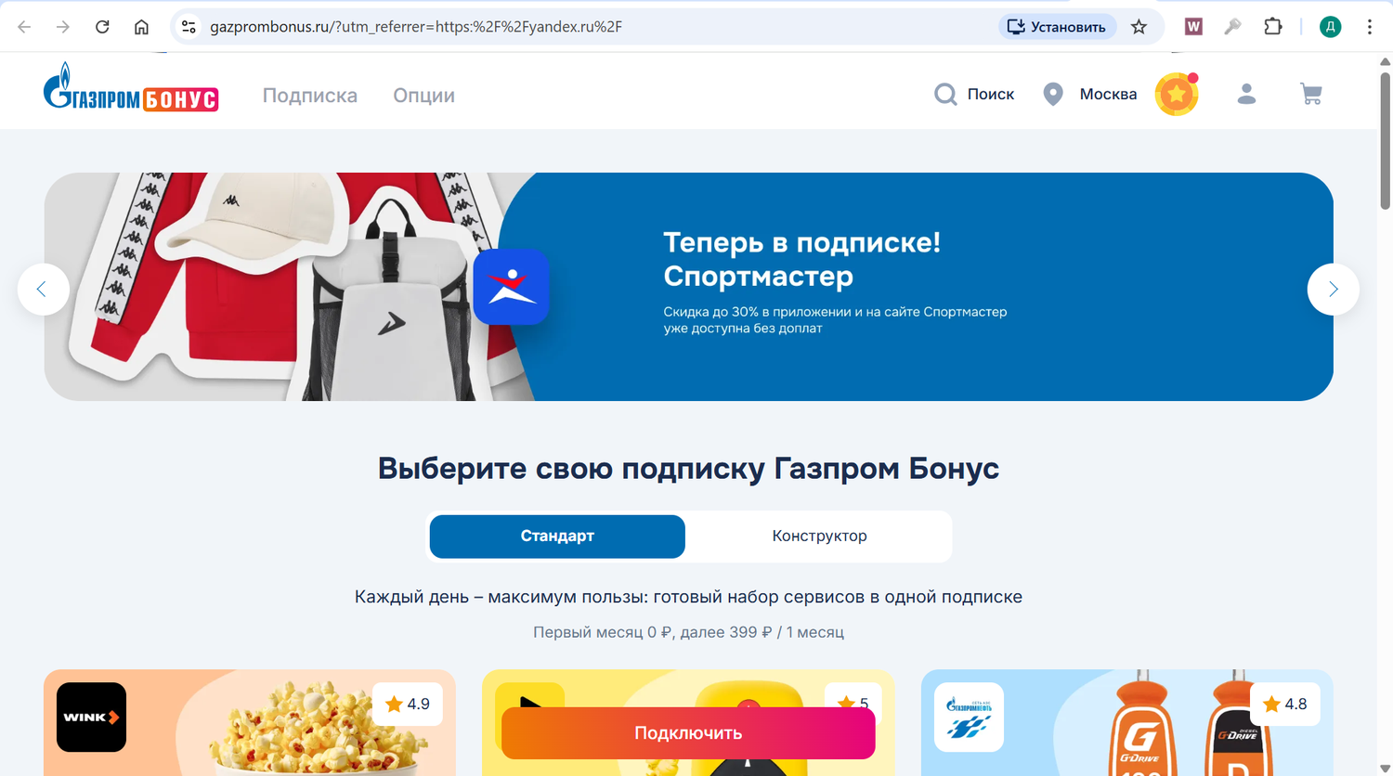Click the search magnifier icon

[945, 94]
